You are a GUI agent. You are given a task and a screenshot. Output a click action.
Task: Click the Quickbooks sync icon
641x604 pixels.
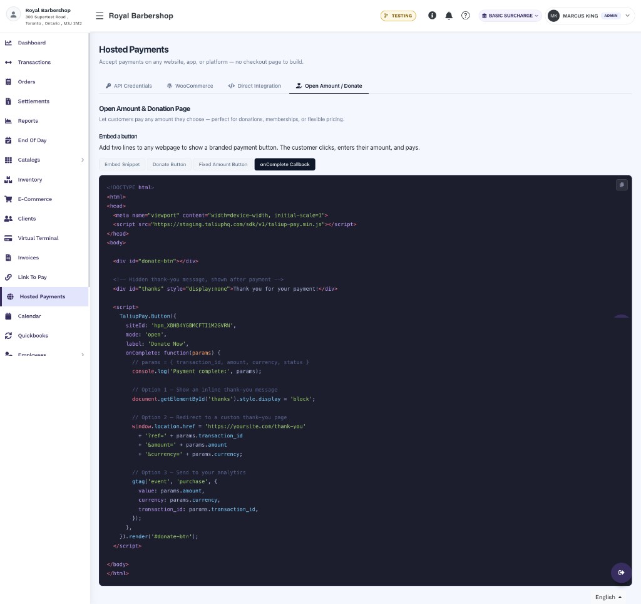8,336
